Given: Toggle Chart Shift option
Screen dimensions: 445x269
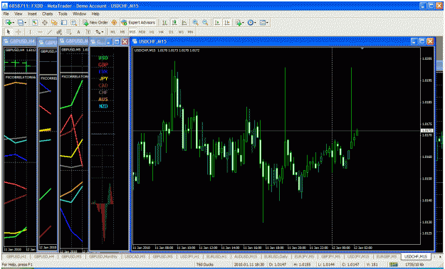Looking at the screenshot, I should pos(227,23).
